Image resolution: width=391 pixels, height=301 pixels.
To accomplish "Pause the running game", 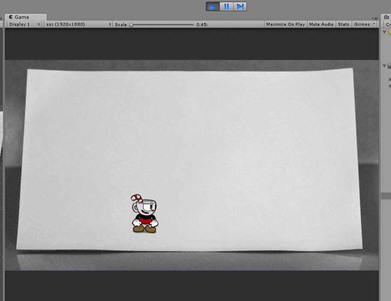I will click(x=226, y=6).
